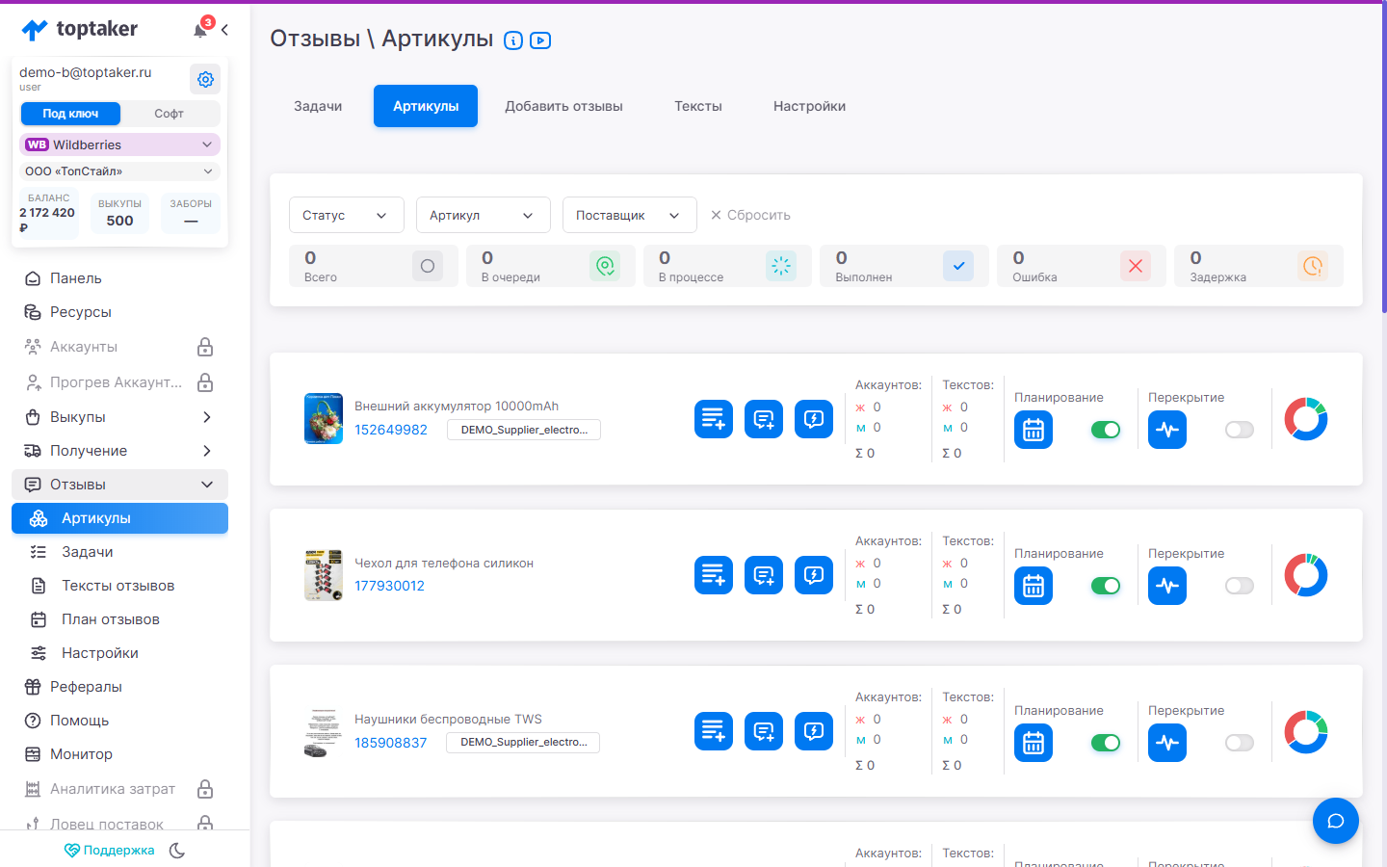
Task: Add tasks list icon for Наушники беспроводные TWS
Action: (x=714, y=731)
